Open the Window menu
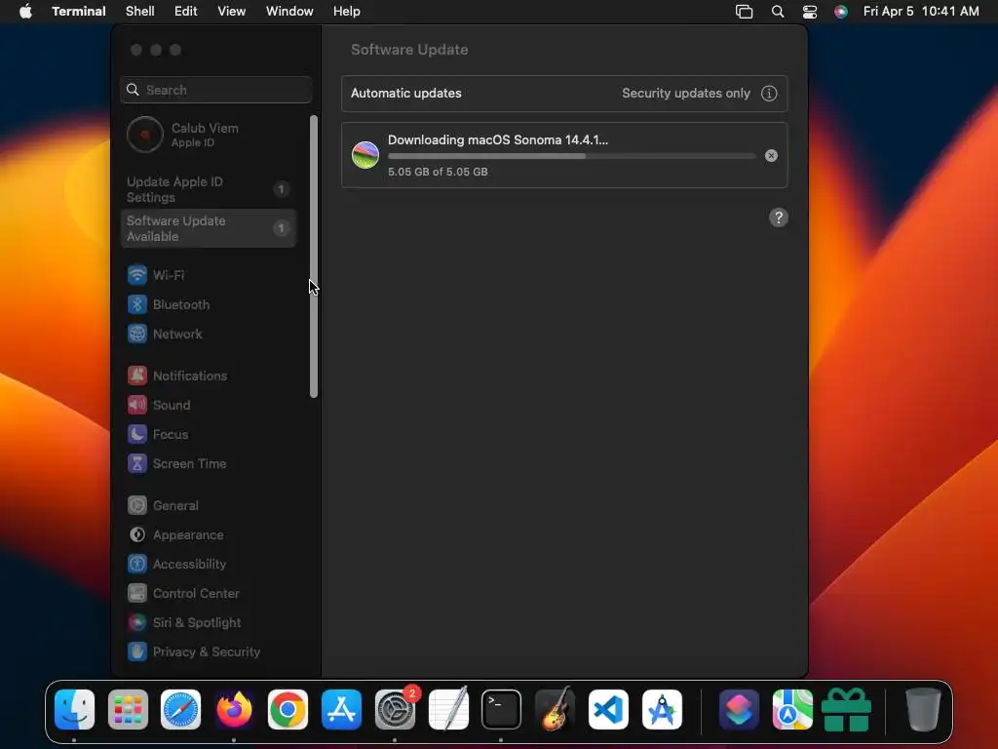This screenshot has height=749, width=998. pos(289,12)
